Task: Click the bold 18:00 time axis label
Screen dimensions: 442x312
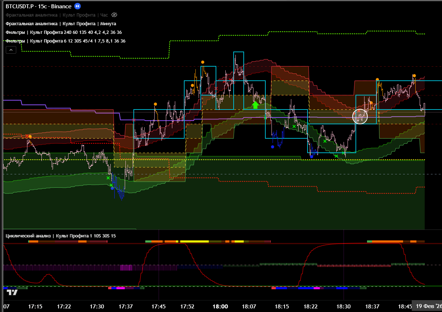Action: point(220,307)
